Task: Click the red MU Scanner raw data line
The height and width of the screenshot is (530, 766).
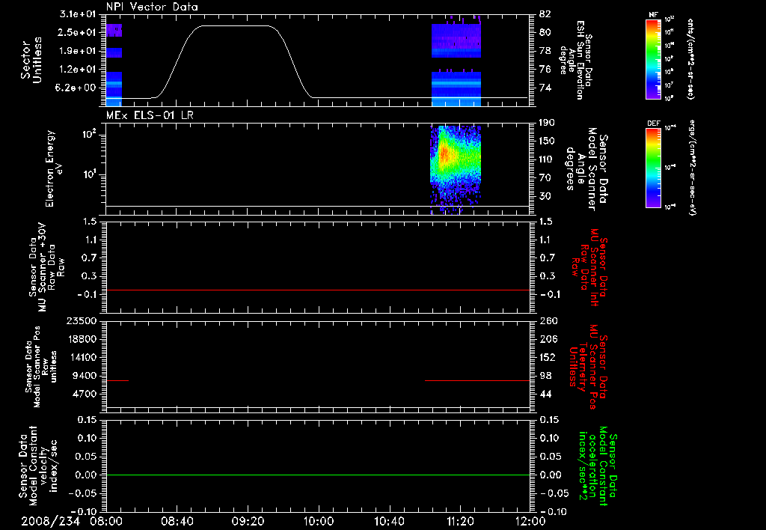Action: tap(318, 290)
